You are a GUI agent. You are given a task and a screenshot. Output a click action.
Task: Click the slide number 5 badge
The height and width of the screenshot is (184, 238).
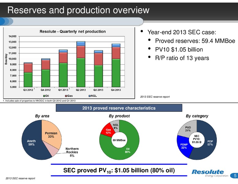click(234, 176)
